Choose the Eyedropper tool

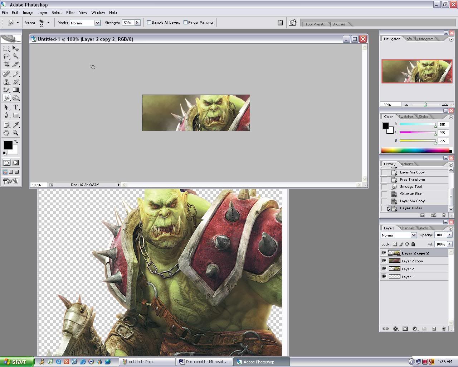point(16,125)
